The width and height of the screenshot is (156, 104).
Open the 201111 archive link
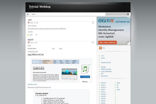tap(103, 87)
